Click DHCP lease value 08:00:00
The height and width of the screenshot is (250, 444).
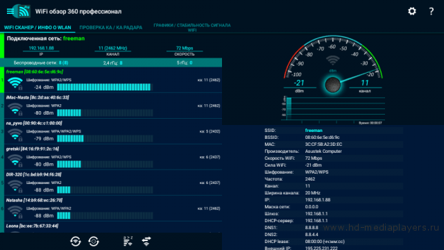pos(325,242)
